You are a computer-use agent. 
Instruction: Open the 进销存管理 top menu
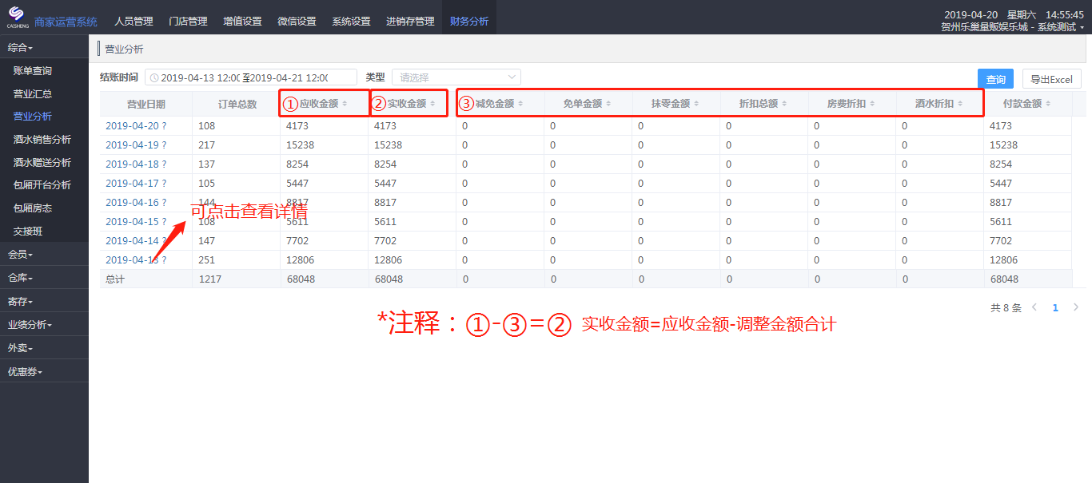point(410,22)
